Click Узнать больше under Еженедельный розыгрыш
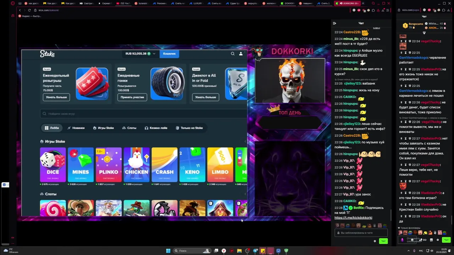454x255 pixels. click(x=56, y=97)
